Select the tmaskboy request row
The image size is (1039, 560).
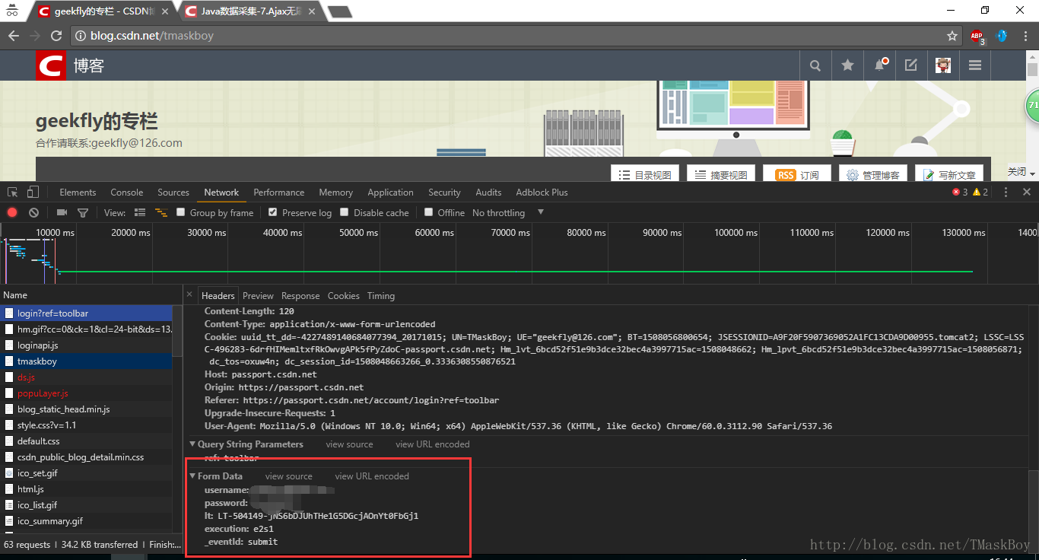coord(86,361)
